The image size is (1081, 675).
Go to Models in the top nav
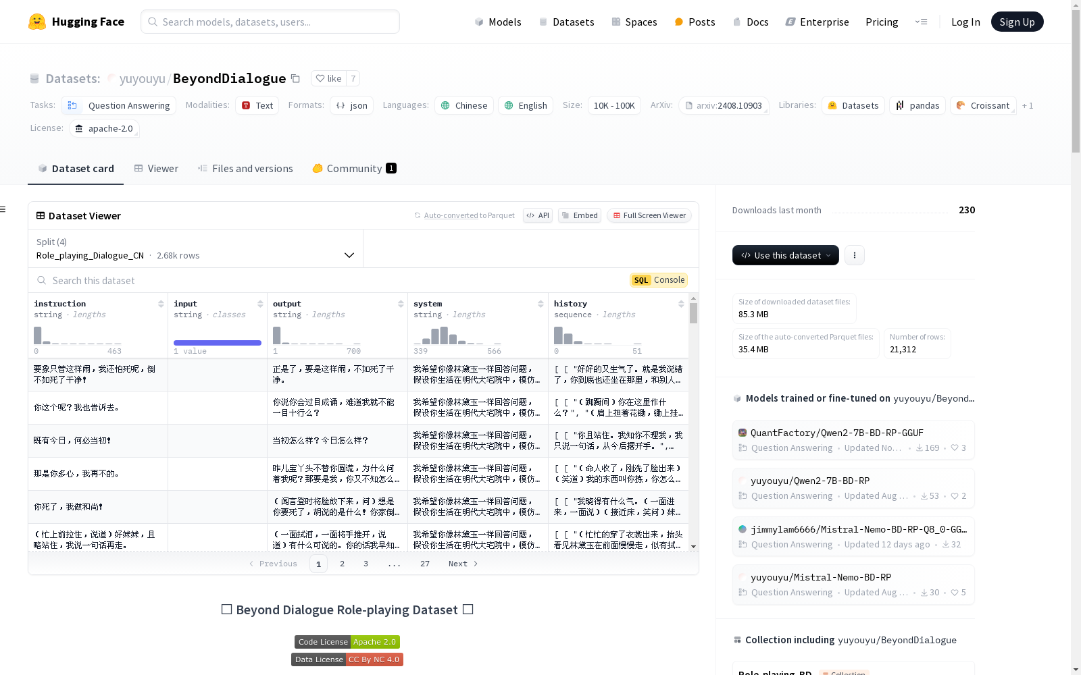coord(498,22)
